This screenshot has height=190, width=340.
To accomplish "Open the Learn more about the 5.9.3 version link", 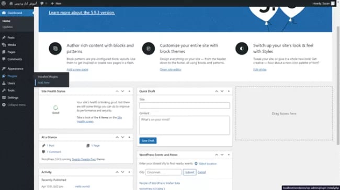I will click(82, 13).
